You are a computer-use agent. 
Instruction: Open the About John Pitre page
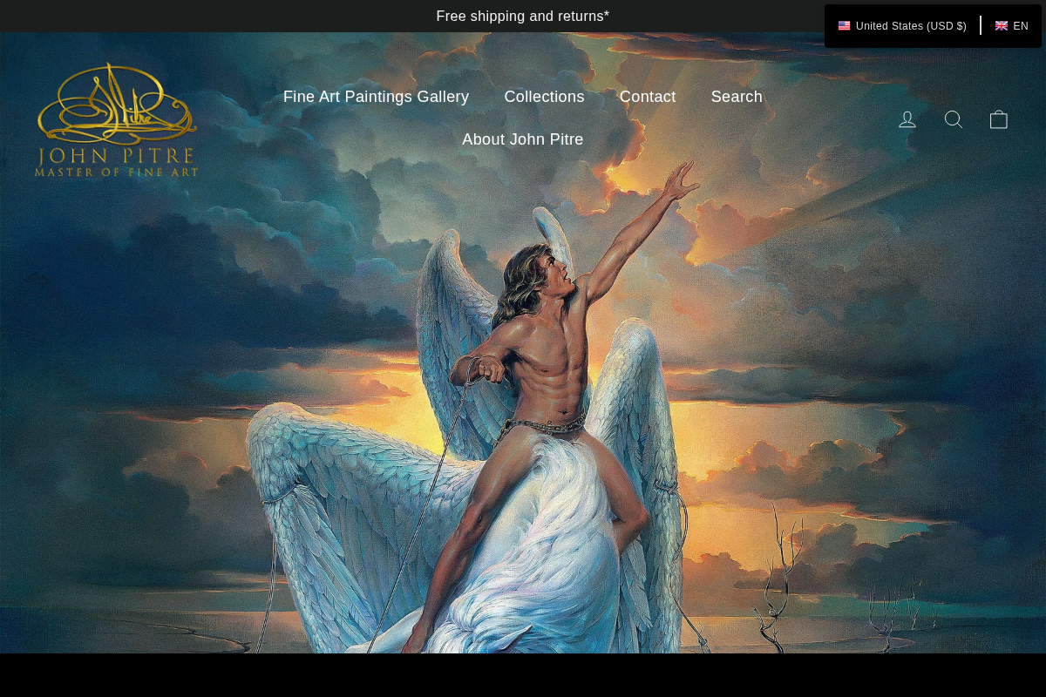click(522, 139)
